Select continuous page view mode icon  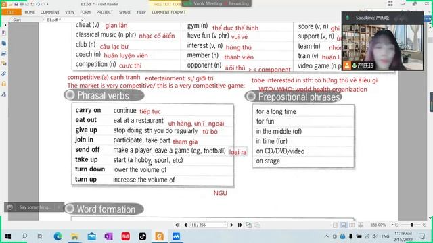pyautogui.click(x=343, y=225)
